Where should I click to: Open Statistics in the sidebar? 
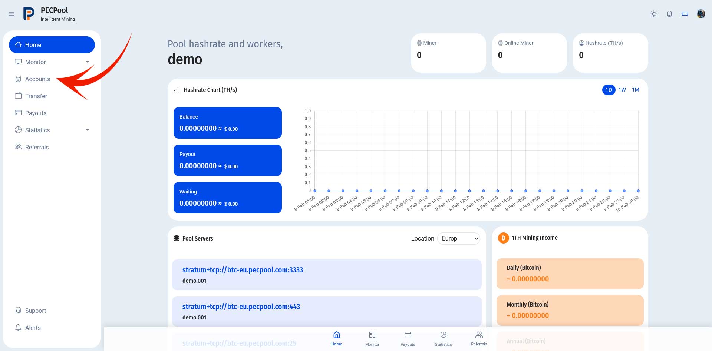coord(52,130)
